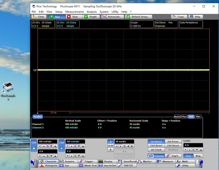Viewport: 219px width, 170px height.
Task: Select Trig'd trigger mode
Action: click(x=174, y=156)
